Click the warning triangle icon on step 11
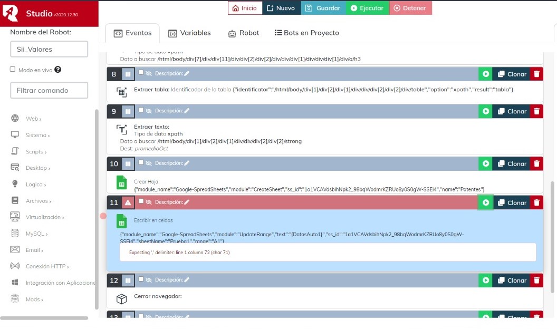Screen dimensions: 557x329 coord(128,202)
